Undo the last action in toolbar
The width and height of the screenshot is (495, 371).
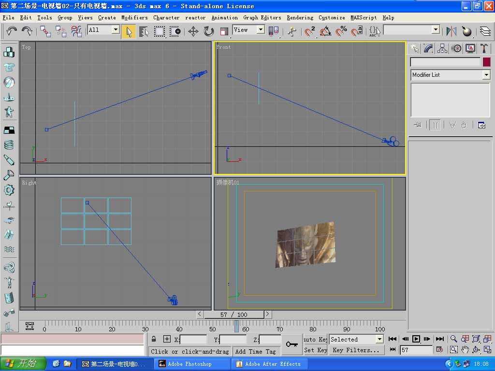pyautogui.click(x=12, y=31)
